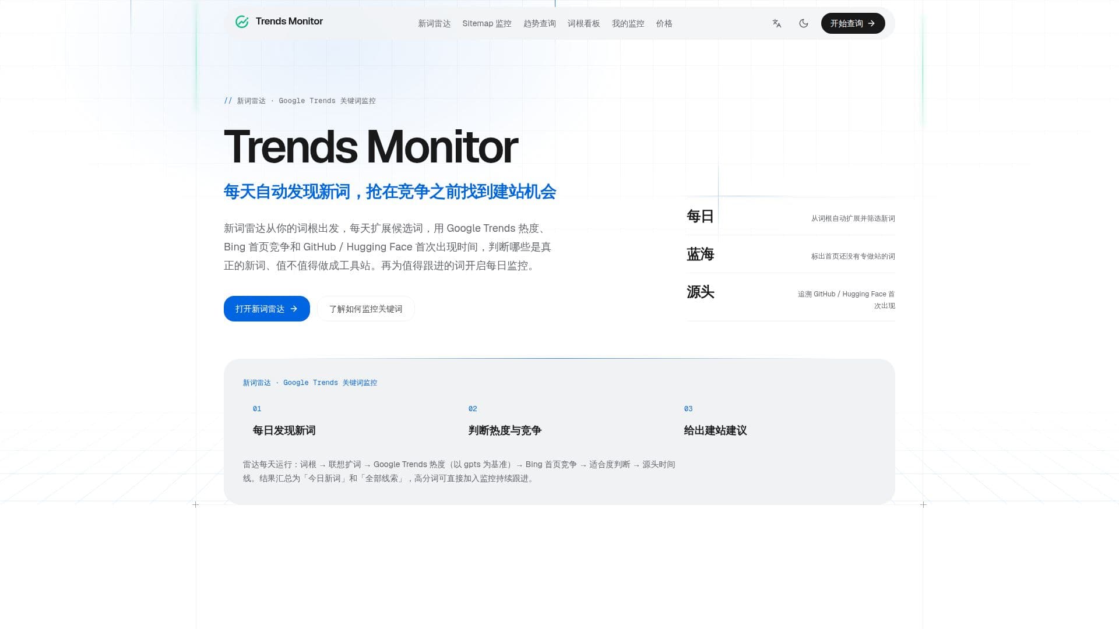
Task: Click step 03 给出建站建议 heading
Action: point(715,430)
